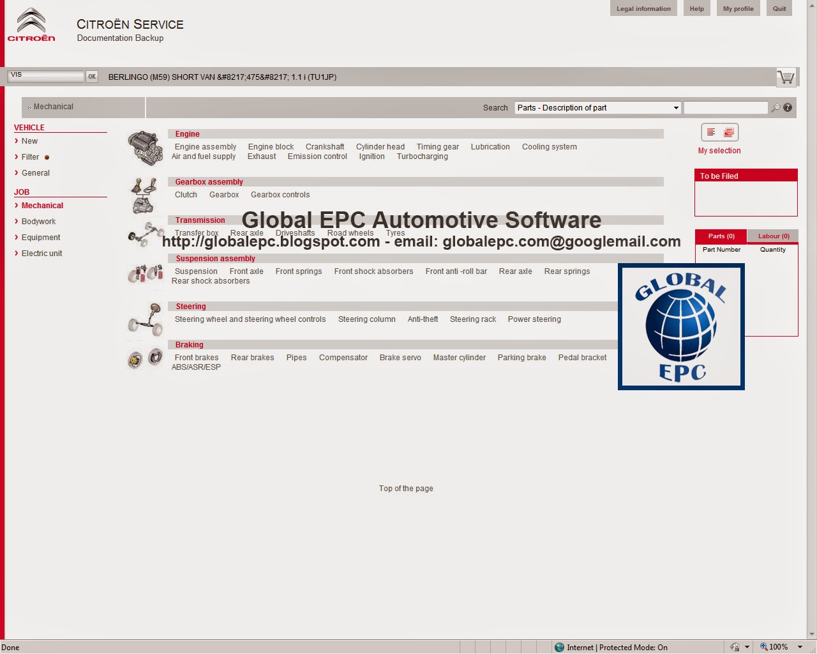Open the Cooling system link
Image resolution: width=817 pixels, height=654 pixels.
point(550,147)
